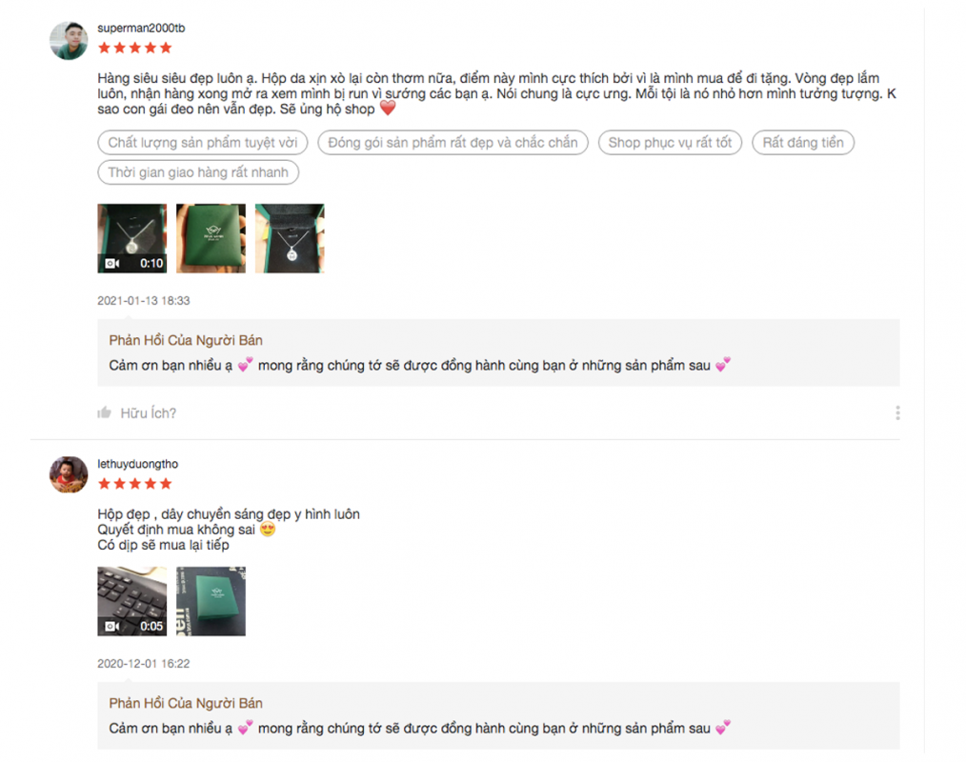Open the necklace in open box photo
Screen dimensions: 966x762
290,238
